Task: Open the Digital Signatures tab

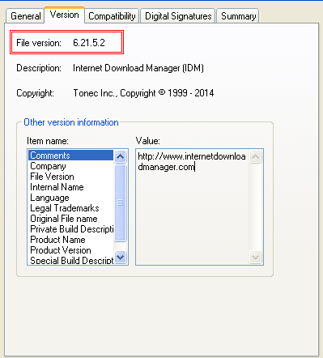Action: click(178, 16)
